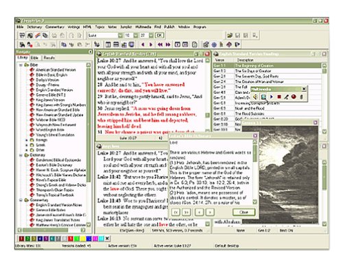This screenshot has width=343, height=270.
Task: Expand the Greek folder in library tree
Action: pyautogui.click(x=27, y=145)
